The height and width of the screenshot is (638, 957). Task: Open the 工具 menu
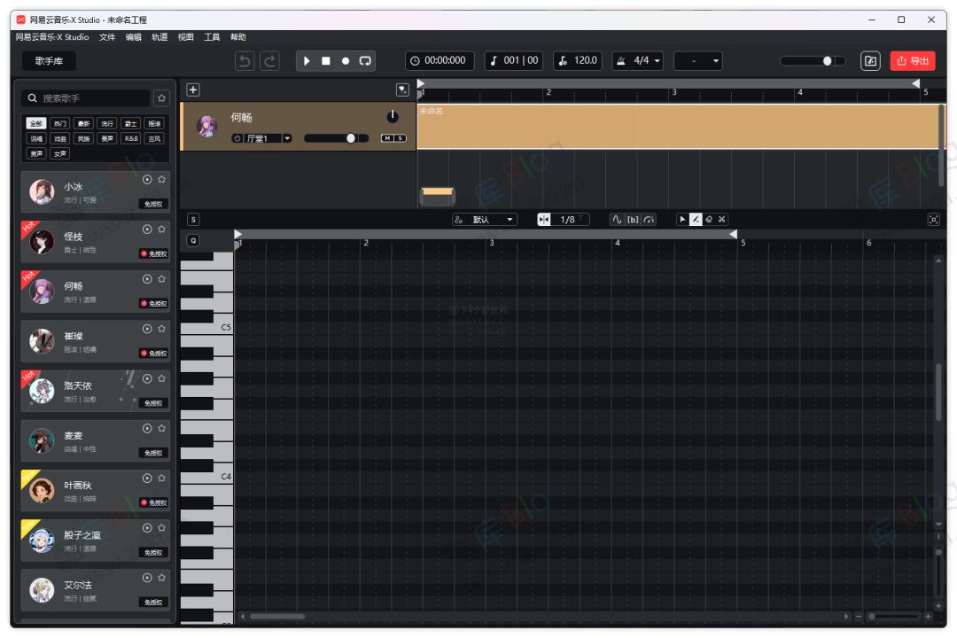[212, 36]
